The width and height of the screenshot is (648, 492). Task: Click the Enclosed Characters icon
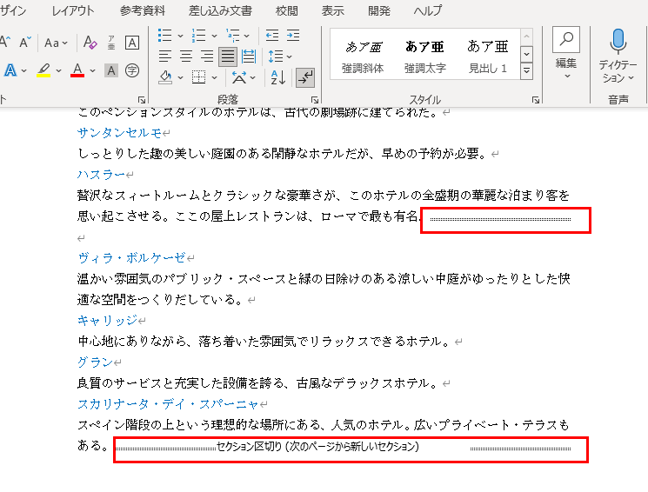point(132,70)
